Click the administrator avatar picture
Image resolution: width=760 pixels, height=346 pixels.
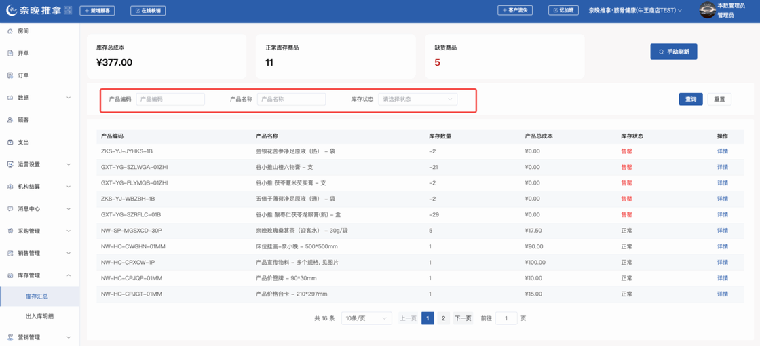pyautogui.click(x=707, y=10)
